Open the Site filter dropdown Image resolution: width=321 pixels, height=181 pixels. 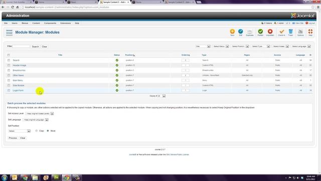click(203, 46)
